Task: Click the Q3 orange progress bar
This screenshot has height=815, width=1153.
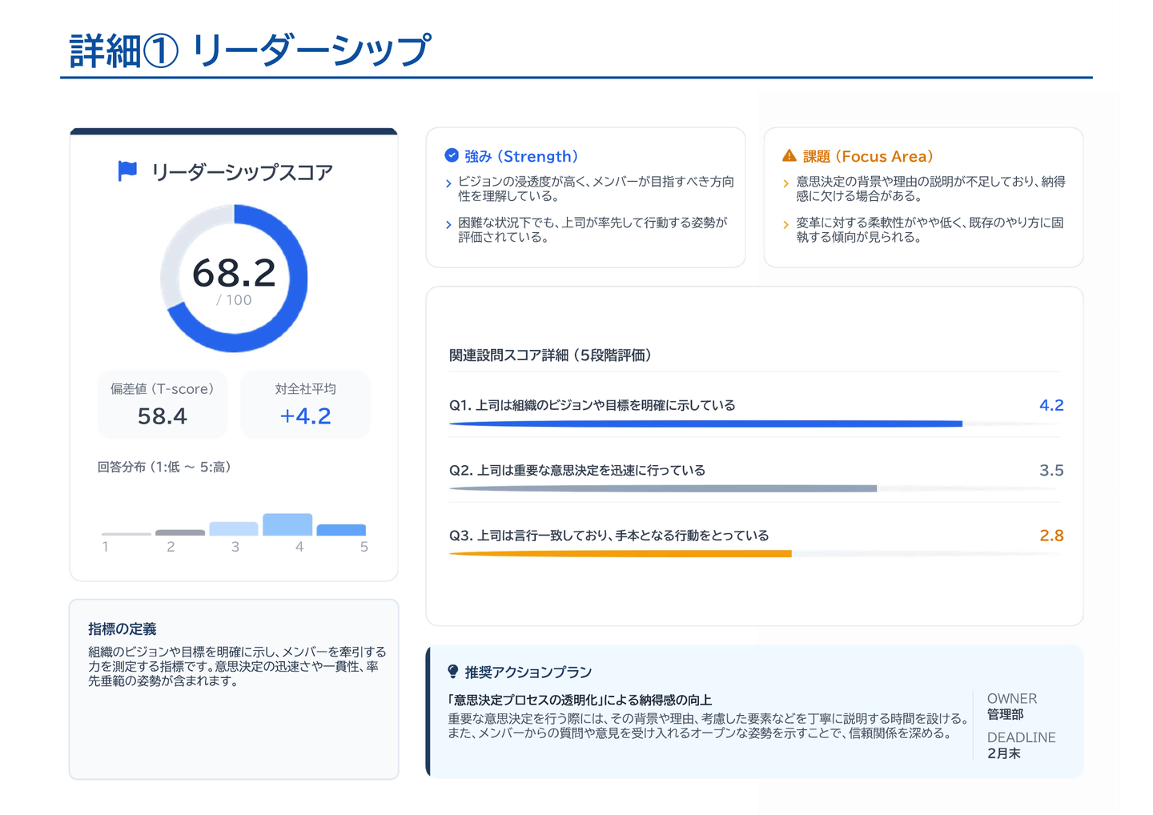Action: click(620, 553)
